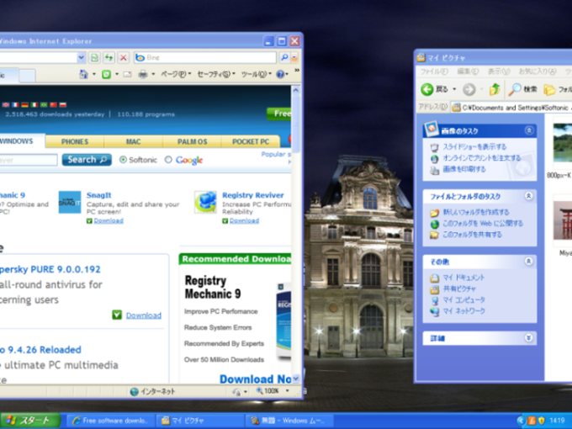Open the home button dropdown arrow
572x429 pixels.
click(94, 74)
